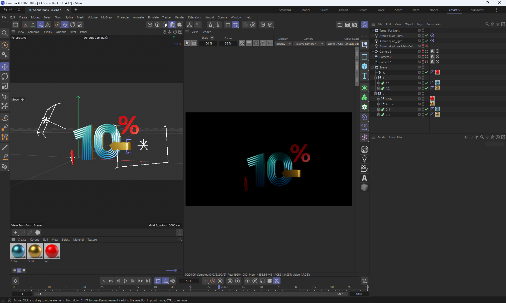Click the Light bulb object icon

(x=364, y=159)
